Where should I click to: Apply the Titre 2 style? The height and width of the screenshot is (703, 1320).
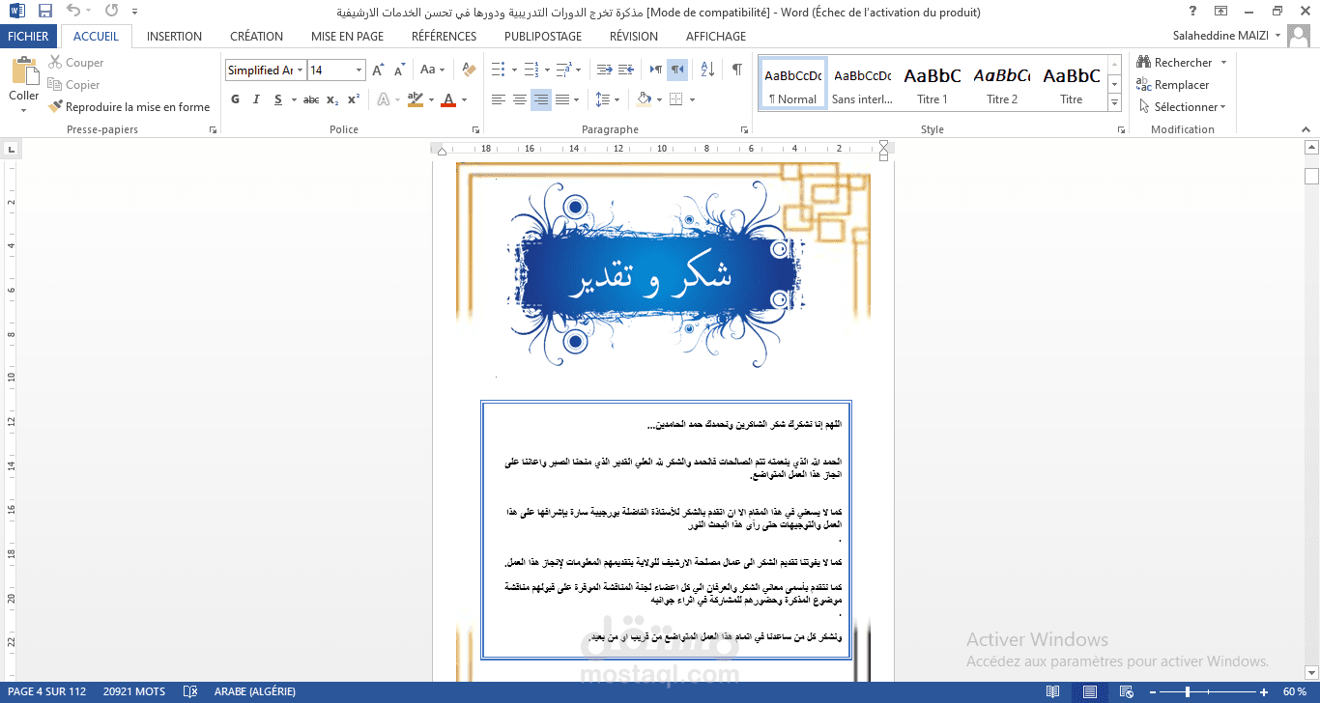point(1002,84)
